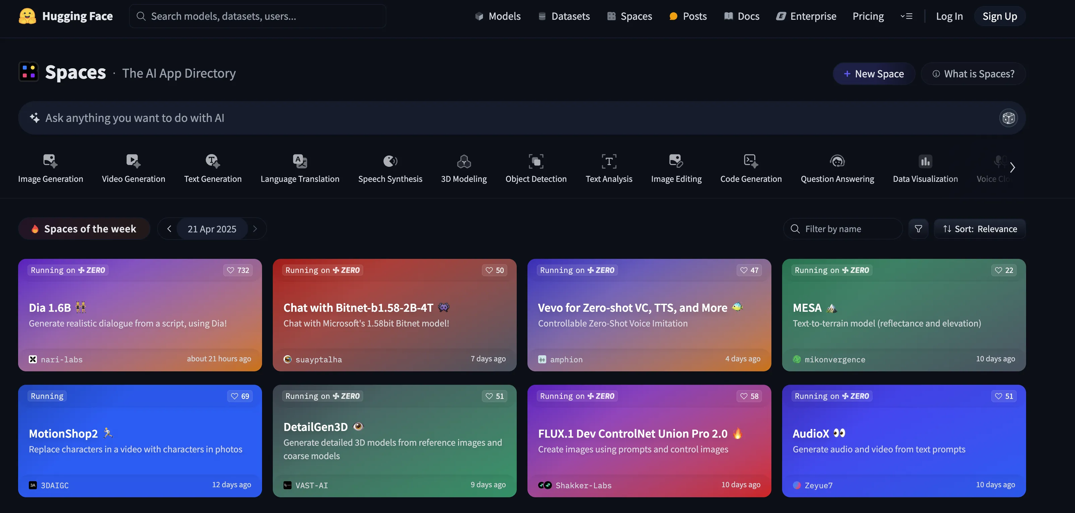Open Enterprise in top navigation
1075x513 pixels.
[x=806, y=16]
